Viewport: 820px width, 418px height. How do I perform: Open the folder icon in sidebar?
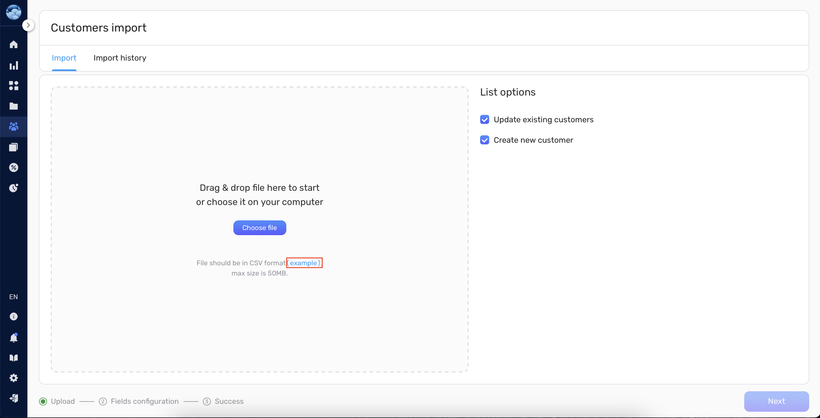14,106
